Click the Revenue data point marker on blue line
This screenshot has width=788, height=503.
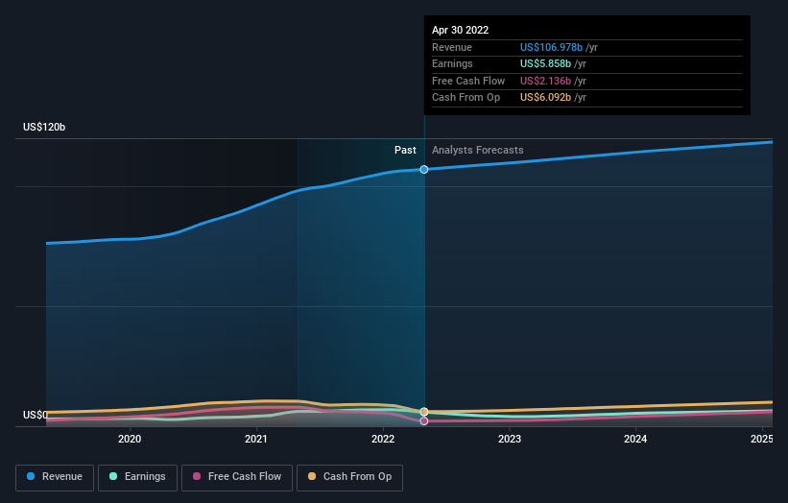[424, 169]
